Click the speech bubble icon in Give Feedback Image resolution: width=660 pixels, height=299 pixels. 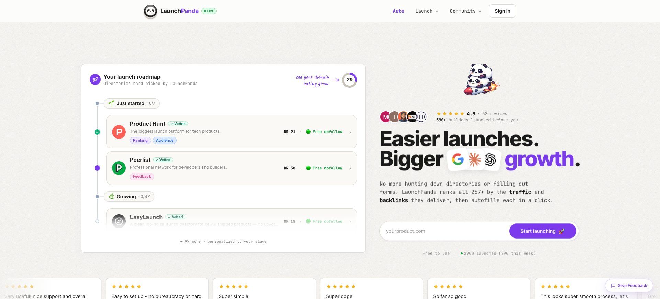(x=613, y=286)
